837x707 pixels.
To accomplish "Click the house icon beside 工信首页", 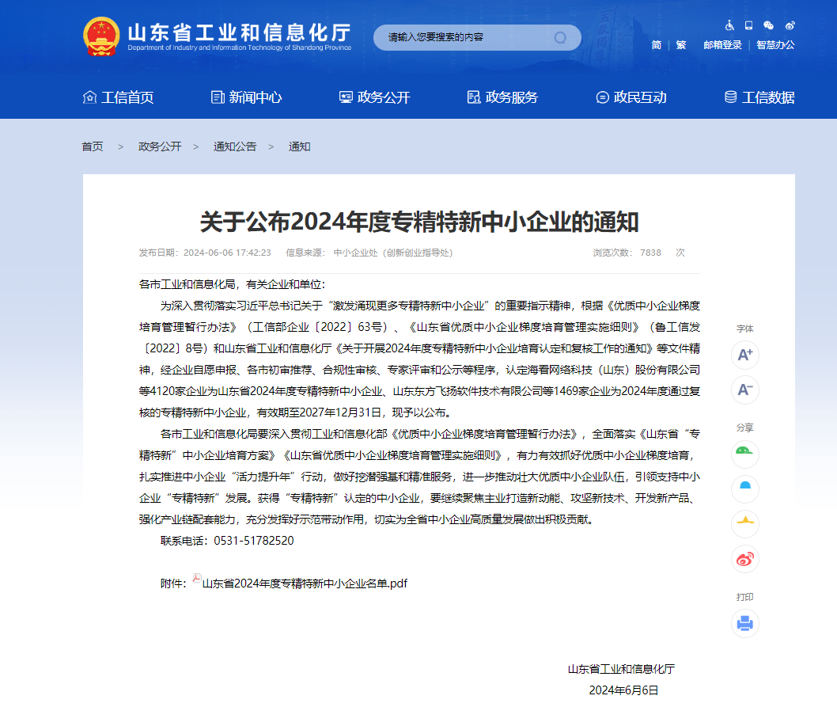I will pyautogui.click(x=89, y=97).
